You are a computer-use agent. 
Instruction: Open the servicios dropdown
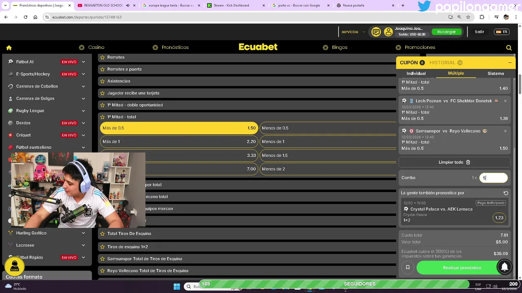pos(353,32)
